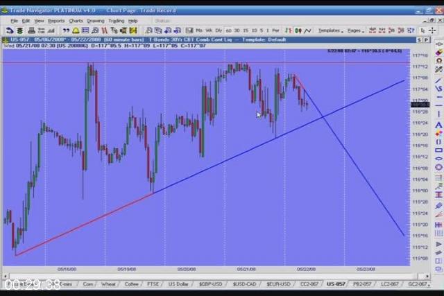Open the Edit menu
The width and height of the screenshot is (444, 296).
pyautogui.click(x=26, y=21)
